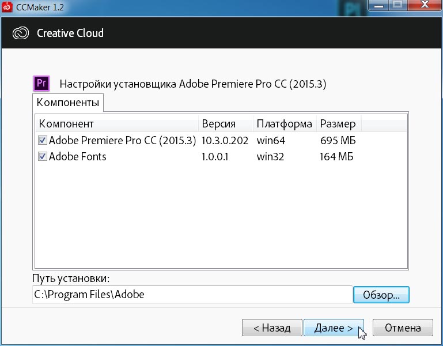Image resolution: width=443 pixels, height=346 pixels.
Task: Uncheck the Adobe Premiere Pro CC checkbox
Action: (42, 141)
